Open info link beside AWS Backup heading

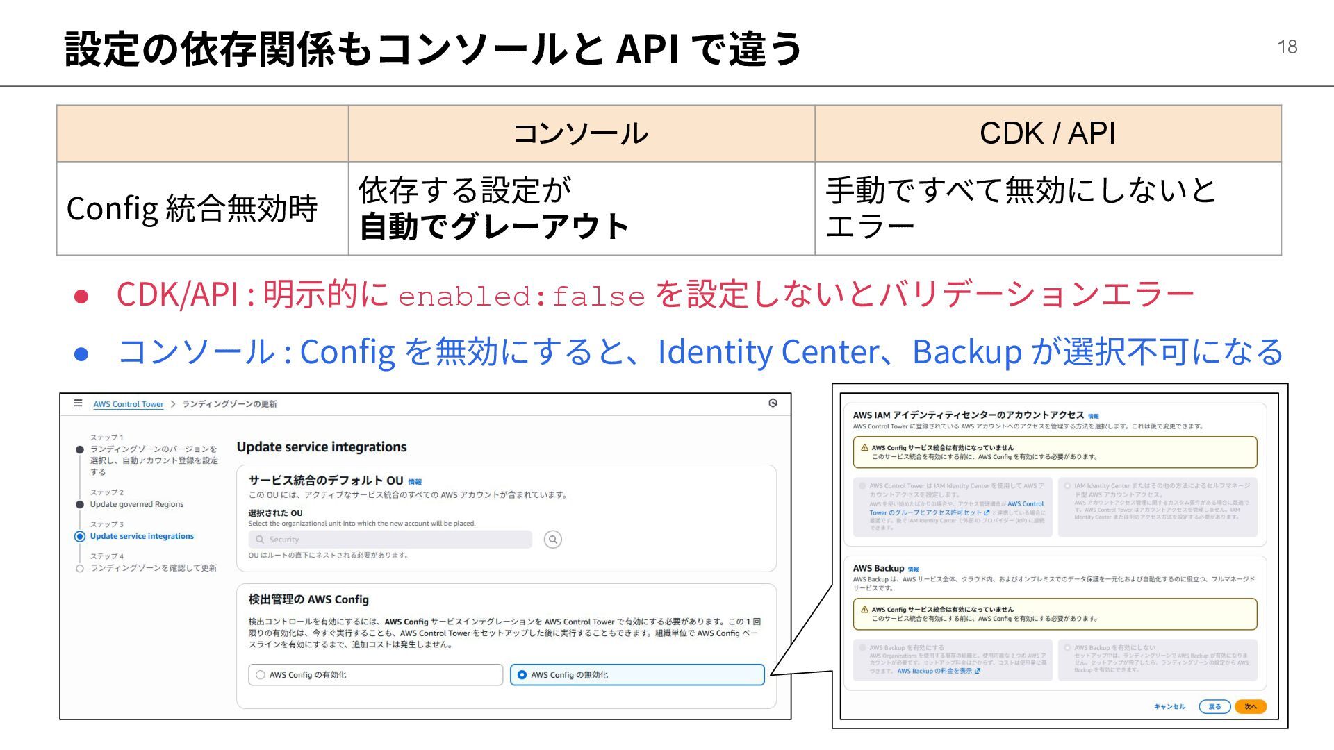[913, 569]
